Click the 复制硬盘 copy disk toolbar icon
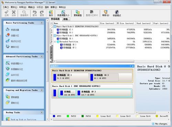 (77, 13)
